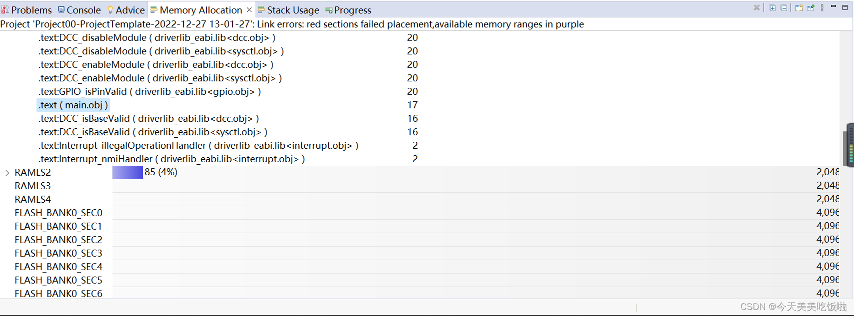The width and height of the screenshot is (854, 316).
Task: Select the FLASH_BANK0_SEC3 memory row
Action: click(58, 253)
